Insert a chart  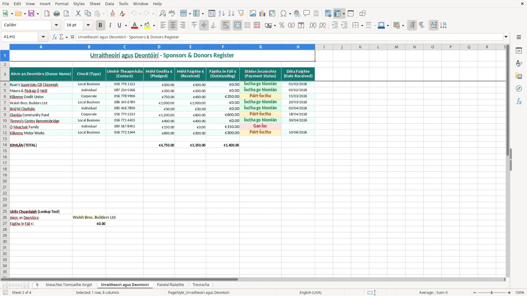pyautogui.click(x=263, y=14)
